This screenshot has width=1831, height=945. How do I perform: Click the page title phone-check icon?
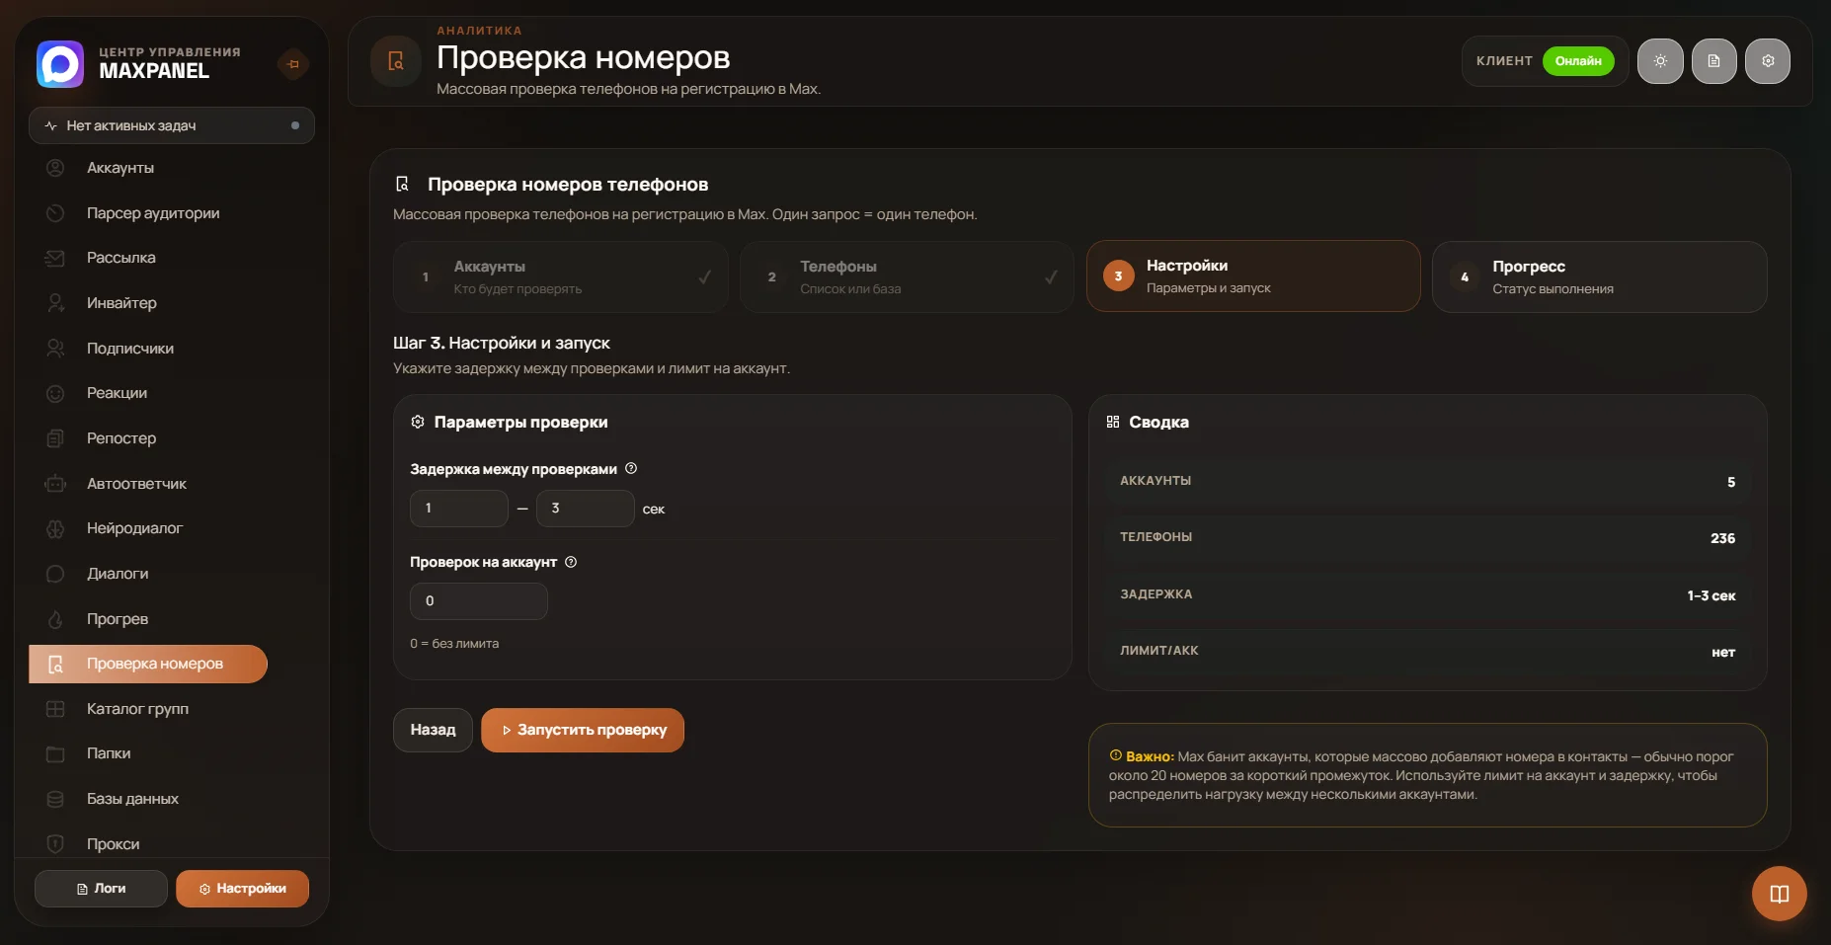point(396,61)
